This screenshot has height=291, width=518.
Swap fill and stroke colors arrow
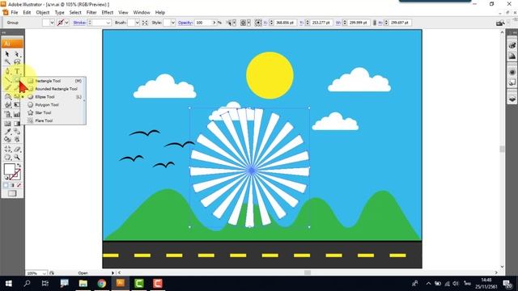[x=19, y=165]
